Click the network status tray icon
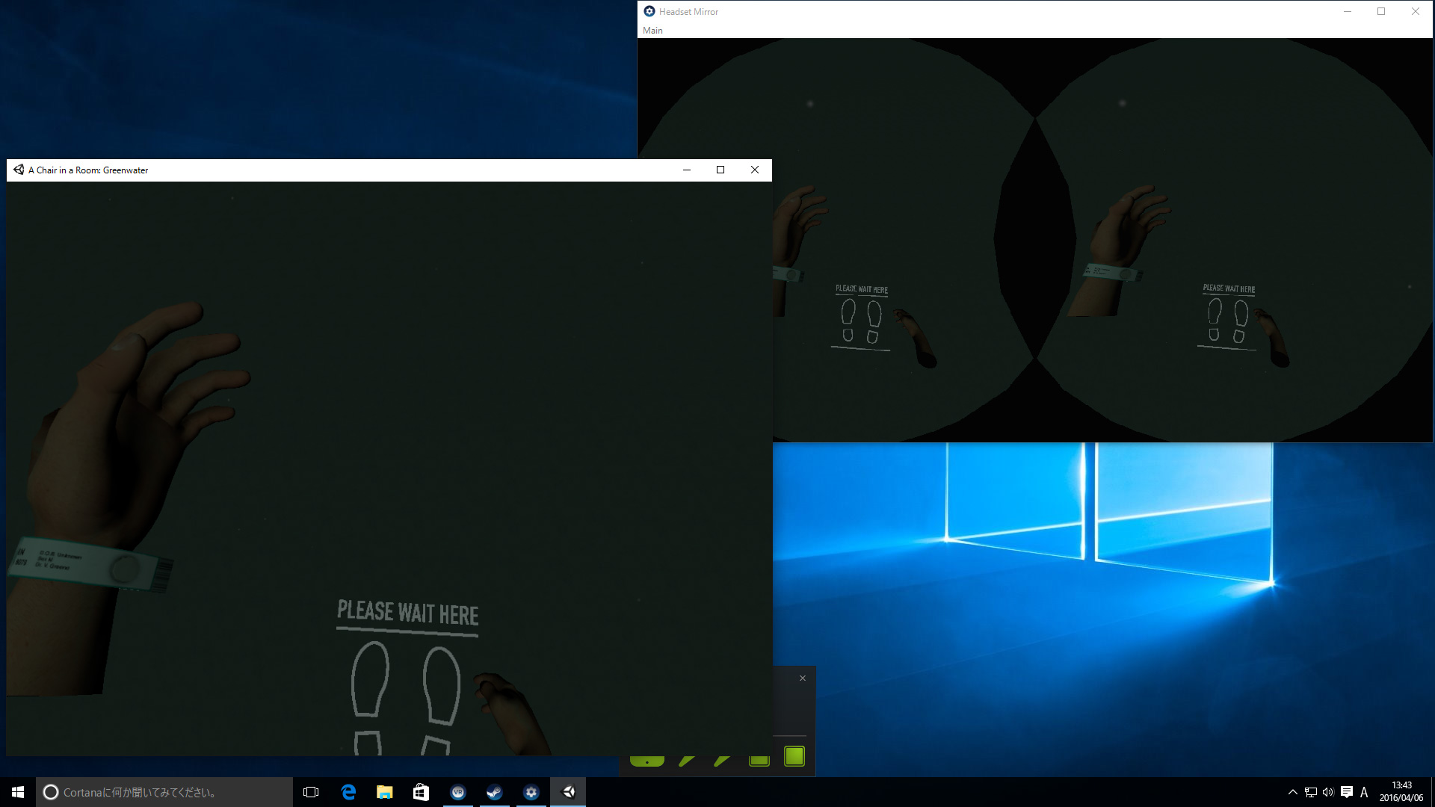Image resolution: width=1435 pixels, height=807 pixels. pyautogui.click(x=1310, y=792)
